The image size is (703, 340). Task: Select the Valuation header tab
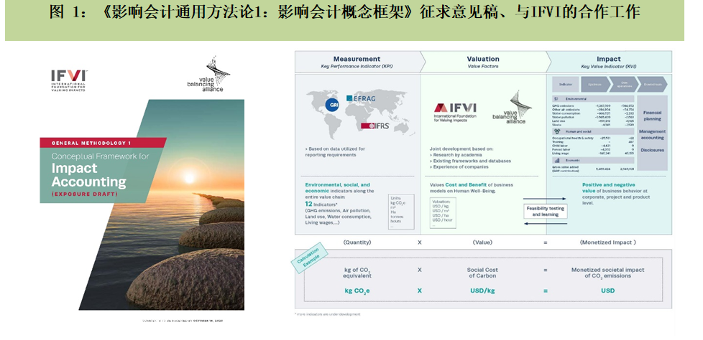coord(483,62)
